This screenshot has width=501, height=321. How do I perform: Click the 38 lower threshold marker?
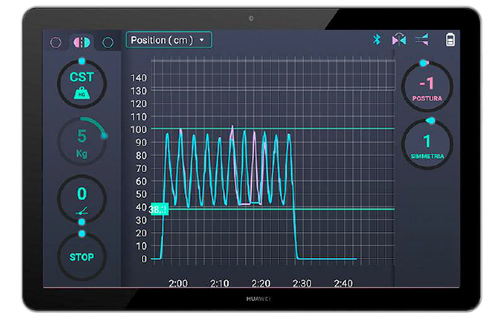(x=159, y=209)
